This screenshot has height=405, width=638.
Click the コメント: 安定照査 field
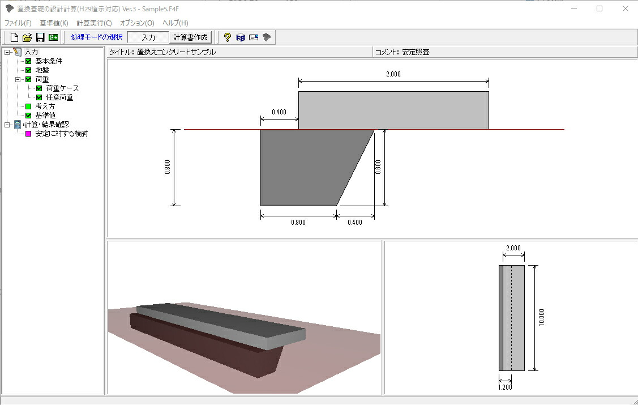505,52
